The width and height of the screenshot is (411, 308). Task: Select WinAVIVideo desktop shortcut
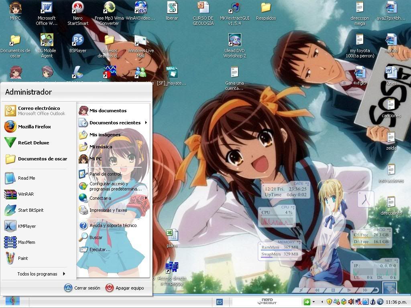click(x=140, y=12)
